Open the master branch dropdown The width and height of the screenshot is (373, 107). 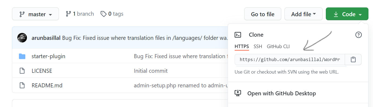click(x=35, y=14)
